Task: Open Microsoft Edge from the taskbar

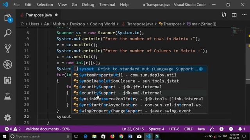Action: (x=86, y=136)
